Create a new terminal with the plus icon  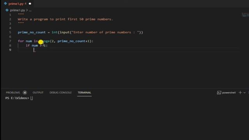click(240, 93)
